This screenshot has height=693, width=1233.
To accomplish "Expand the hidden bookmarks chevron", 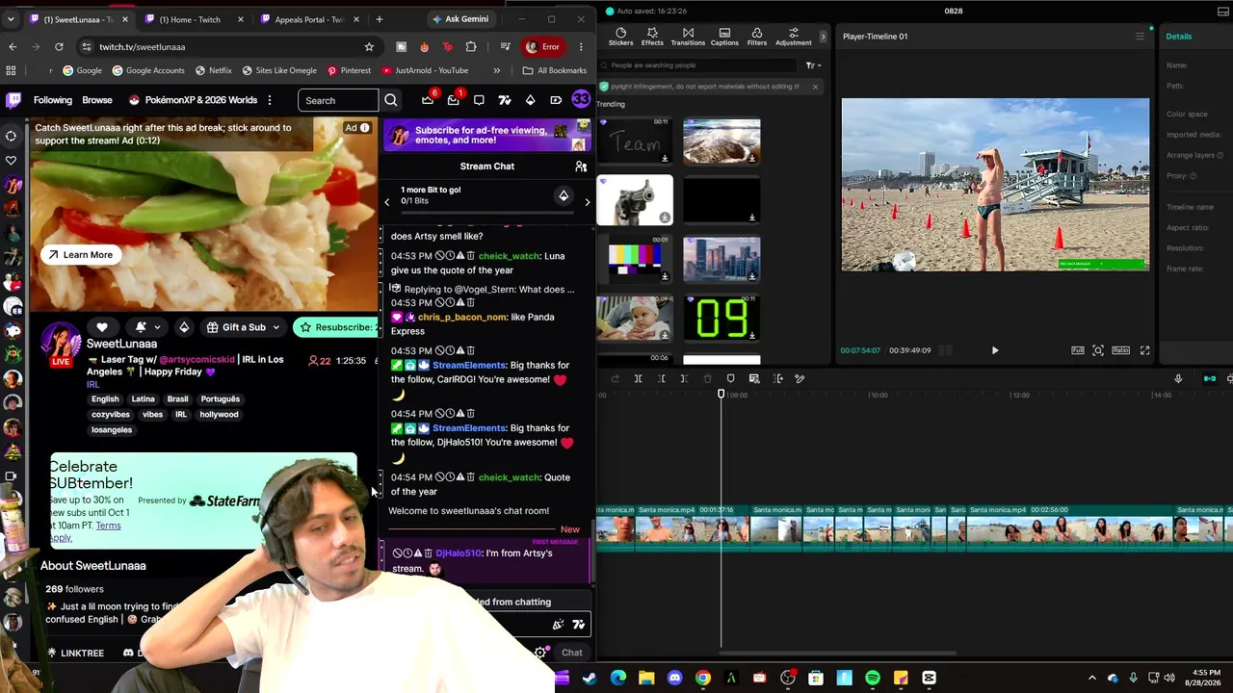I will point(497,70).
